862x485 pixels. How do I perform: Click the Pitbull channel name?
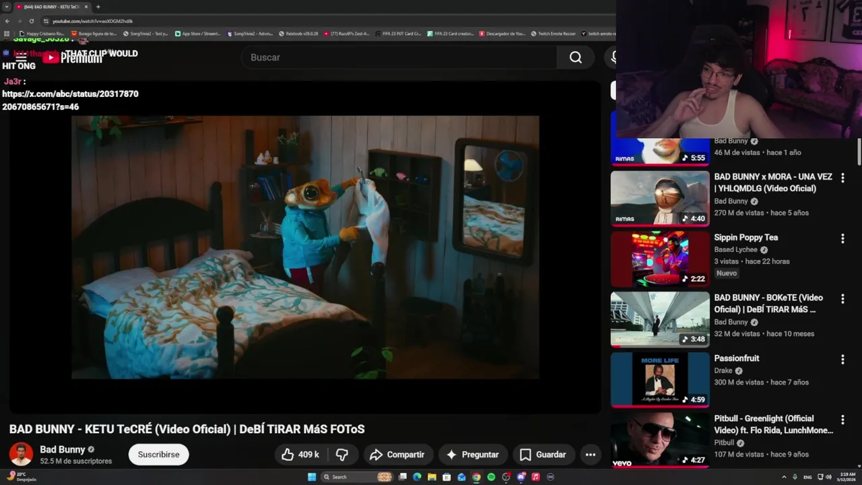point(724,443)
